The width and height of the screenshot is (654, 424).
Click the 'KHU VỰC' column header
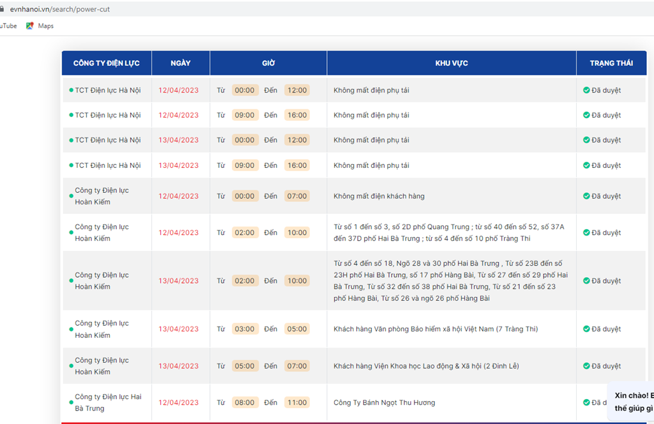[452, 63]
